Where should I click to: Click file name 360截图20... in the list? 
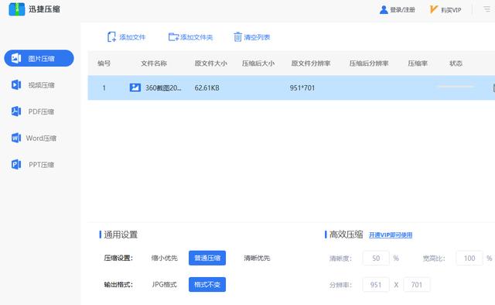coord(163,88)
